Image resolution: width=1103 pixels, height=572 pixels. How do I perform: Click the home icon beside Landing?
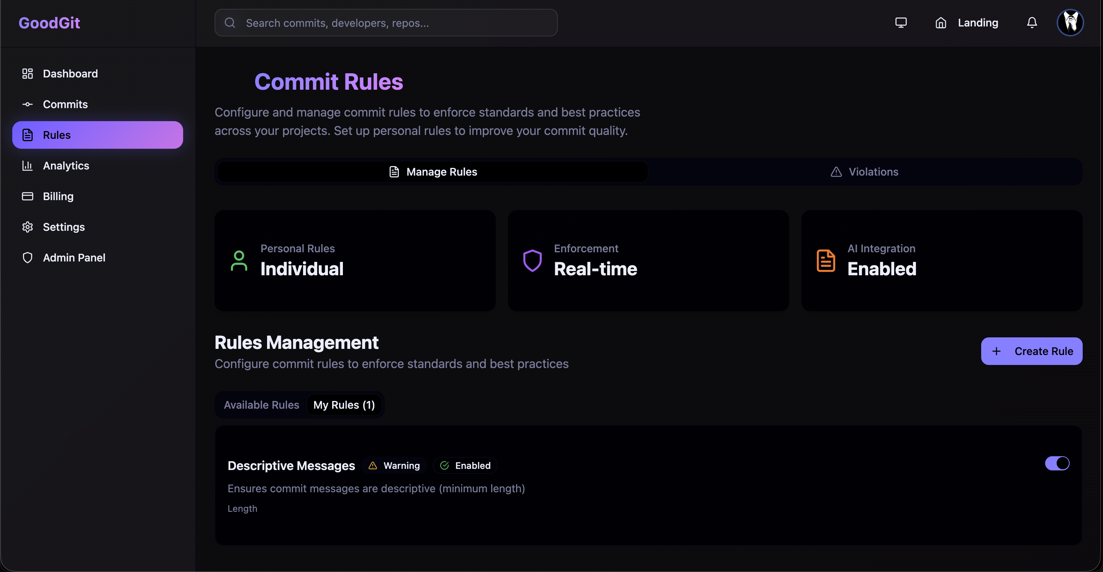tap(940, 23)
